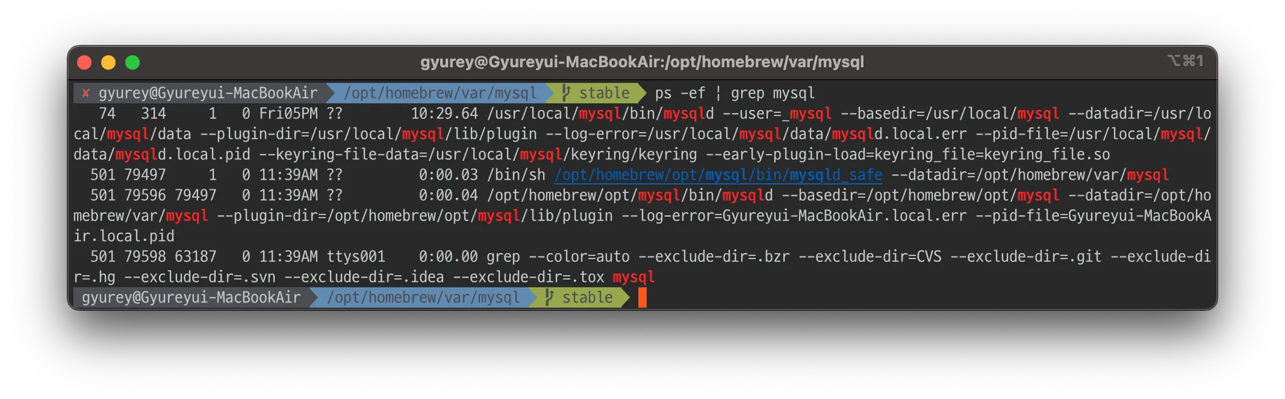
Task: Click the bottom gyurey@Gyureyui-MacBookAir prompt segment
Action: point(191,298)
